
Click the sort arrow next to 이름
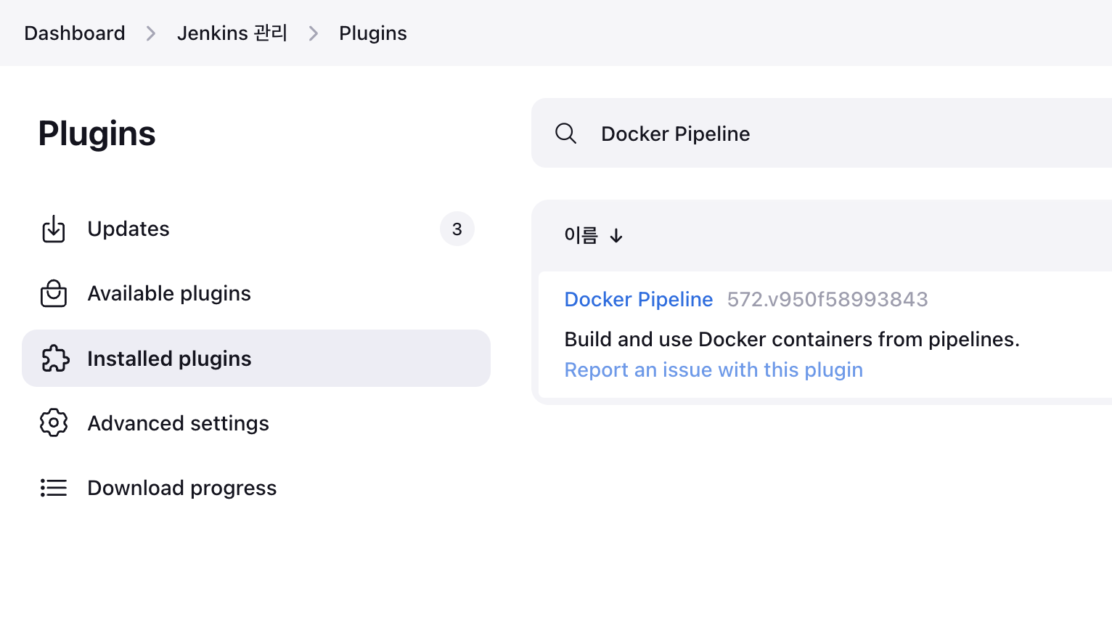pos(616,236)
